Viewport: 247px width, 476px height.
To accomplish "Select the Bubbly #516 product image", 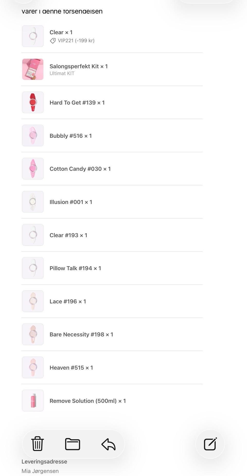I will tap(33, 136).
